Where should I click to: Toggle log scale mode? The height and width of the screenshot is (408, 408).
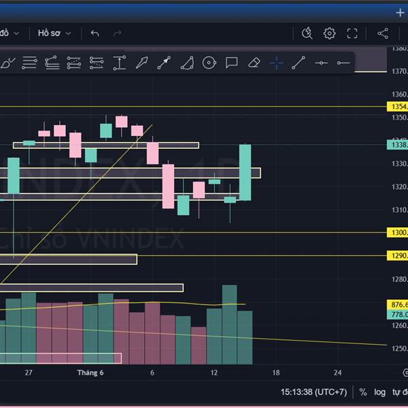pos(379,392)
